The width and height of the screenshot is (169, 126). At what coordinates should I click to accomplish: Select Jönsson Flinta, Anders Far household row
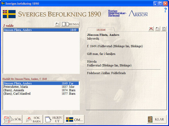pyautogui.click(x=41, y=83)
